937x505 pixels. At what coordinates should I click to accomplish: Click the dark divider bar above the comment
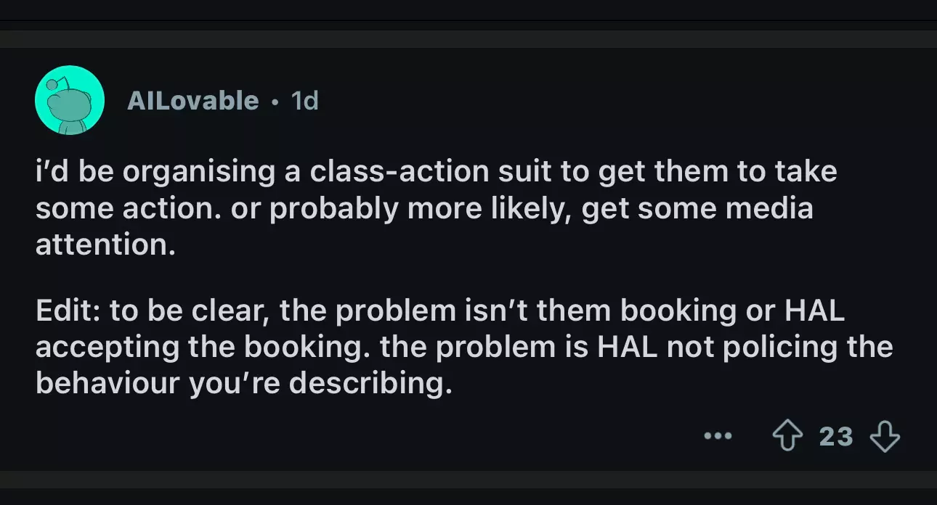point(468,39)
